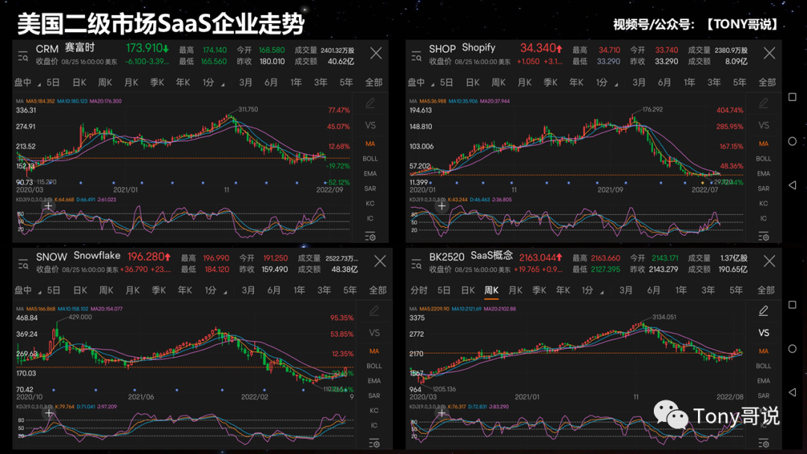Expand the 盘中 dropdown in SNOW panel

28,290
